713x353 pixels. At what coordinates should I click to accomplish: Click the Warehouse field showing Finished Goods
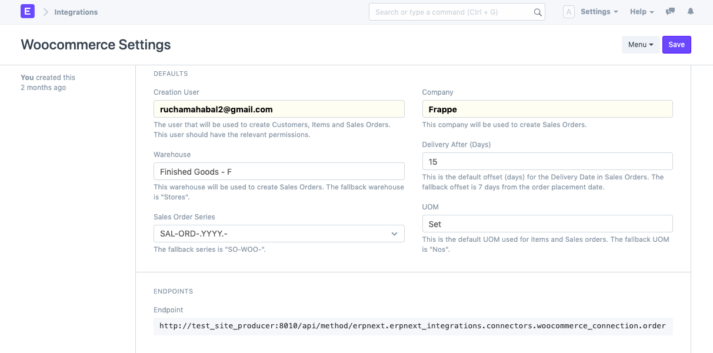click(x=279, y=171)
